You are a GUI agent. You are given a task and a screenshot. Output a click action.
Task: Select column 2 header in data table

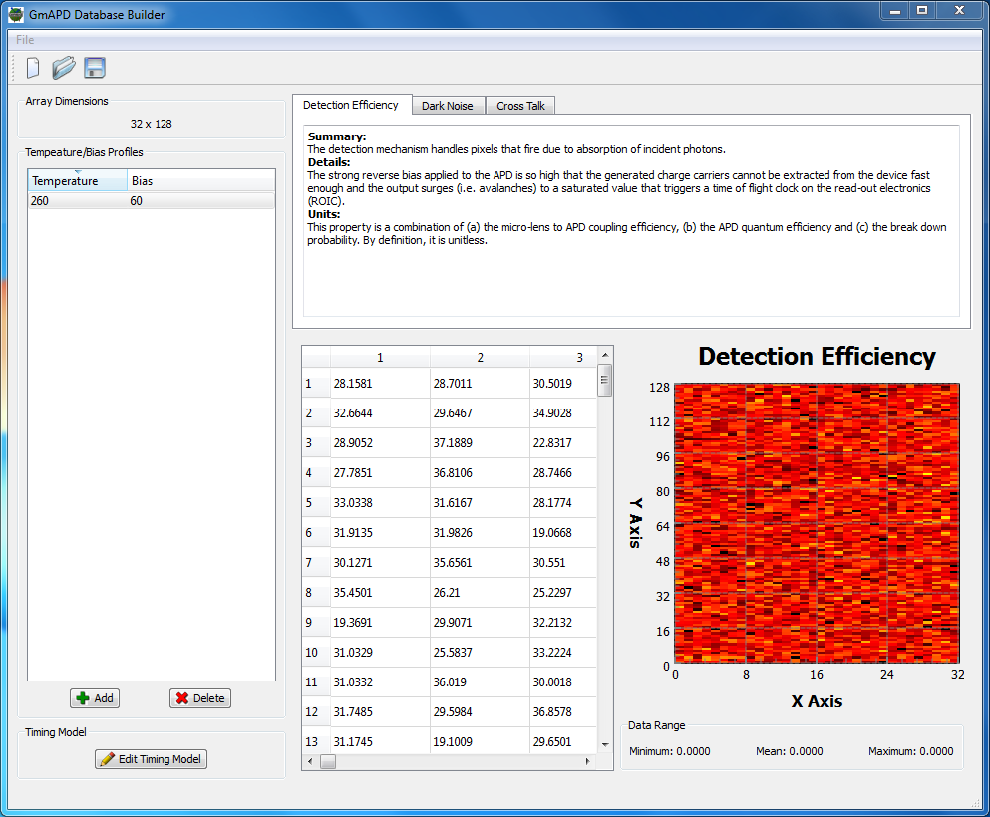pyautogui.click(x=480, y=357)
